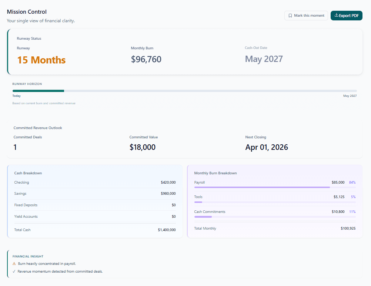Select the Cash-Out Date May 2027
The height and width of the screenshot is (286, 371).
tap(264, 59)
